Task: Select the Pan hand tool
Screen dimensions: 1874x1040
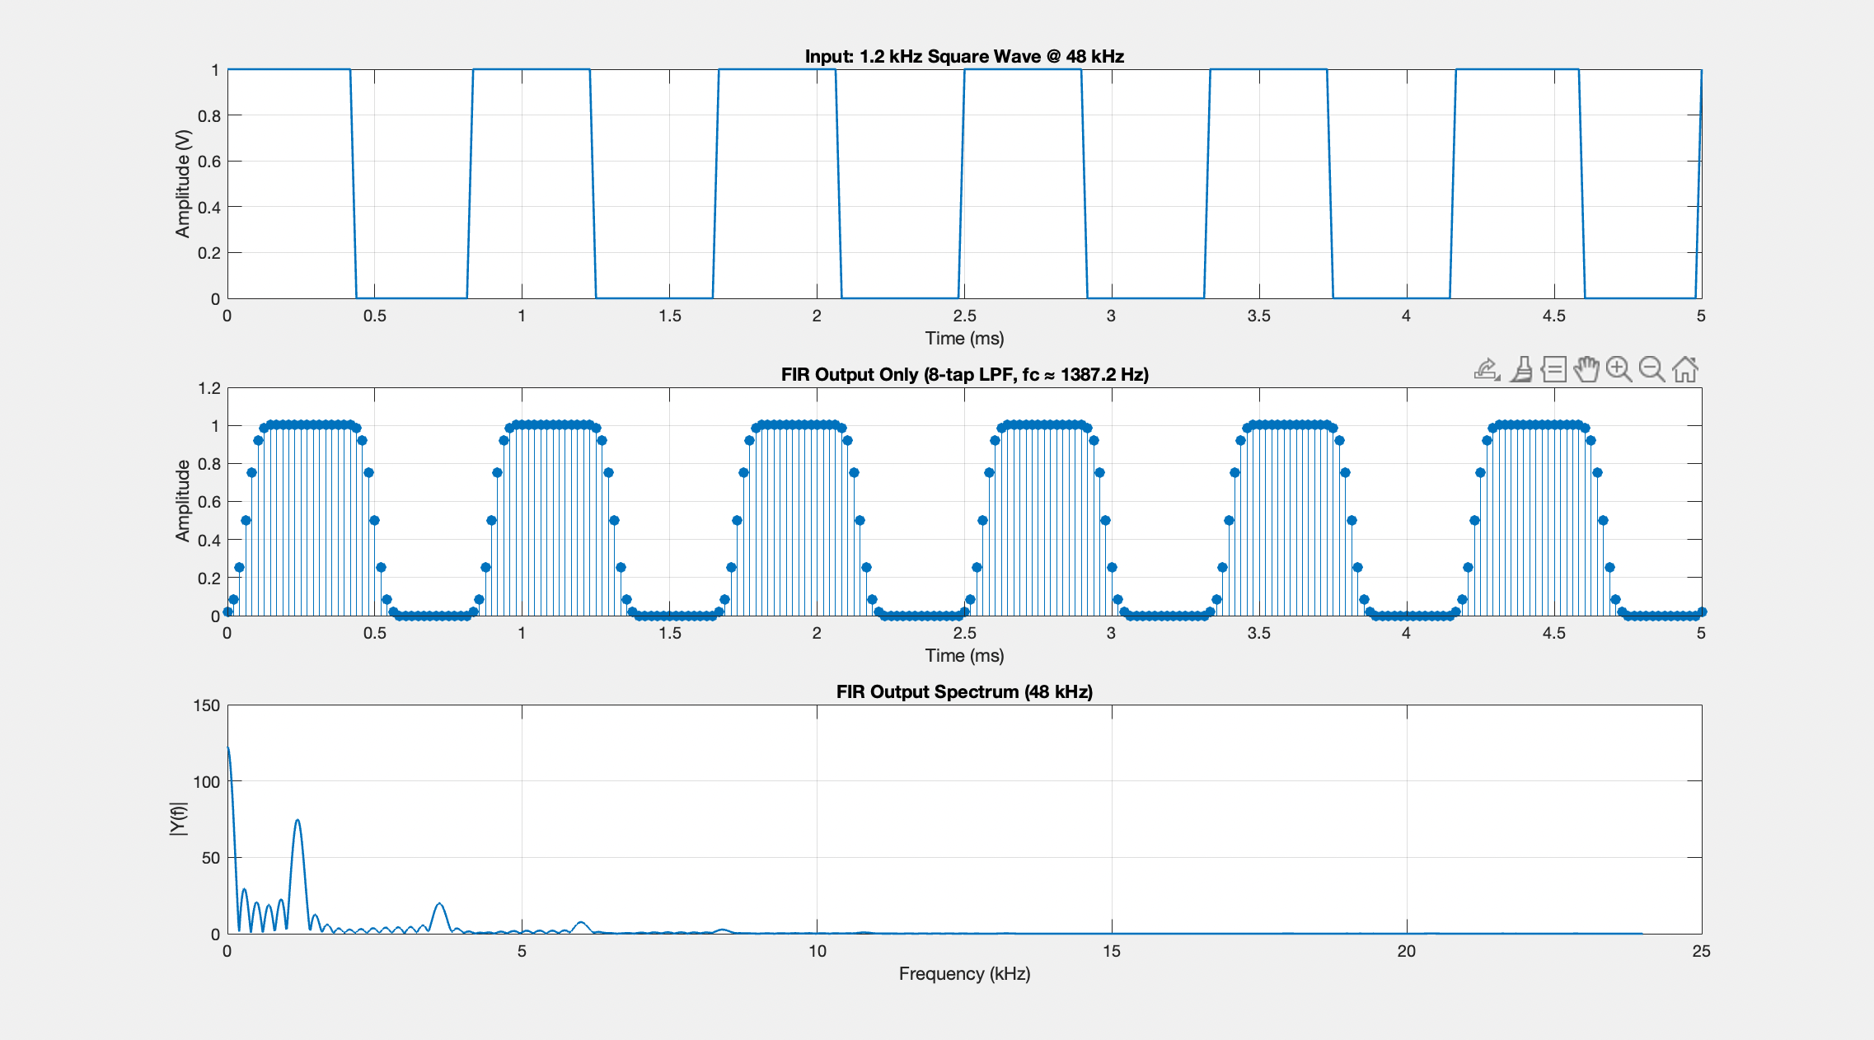Action: click(x=1586, y=369)
